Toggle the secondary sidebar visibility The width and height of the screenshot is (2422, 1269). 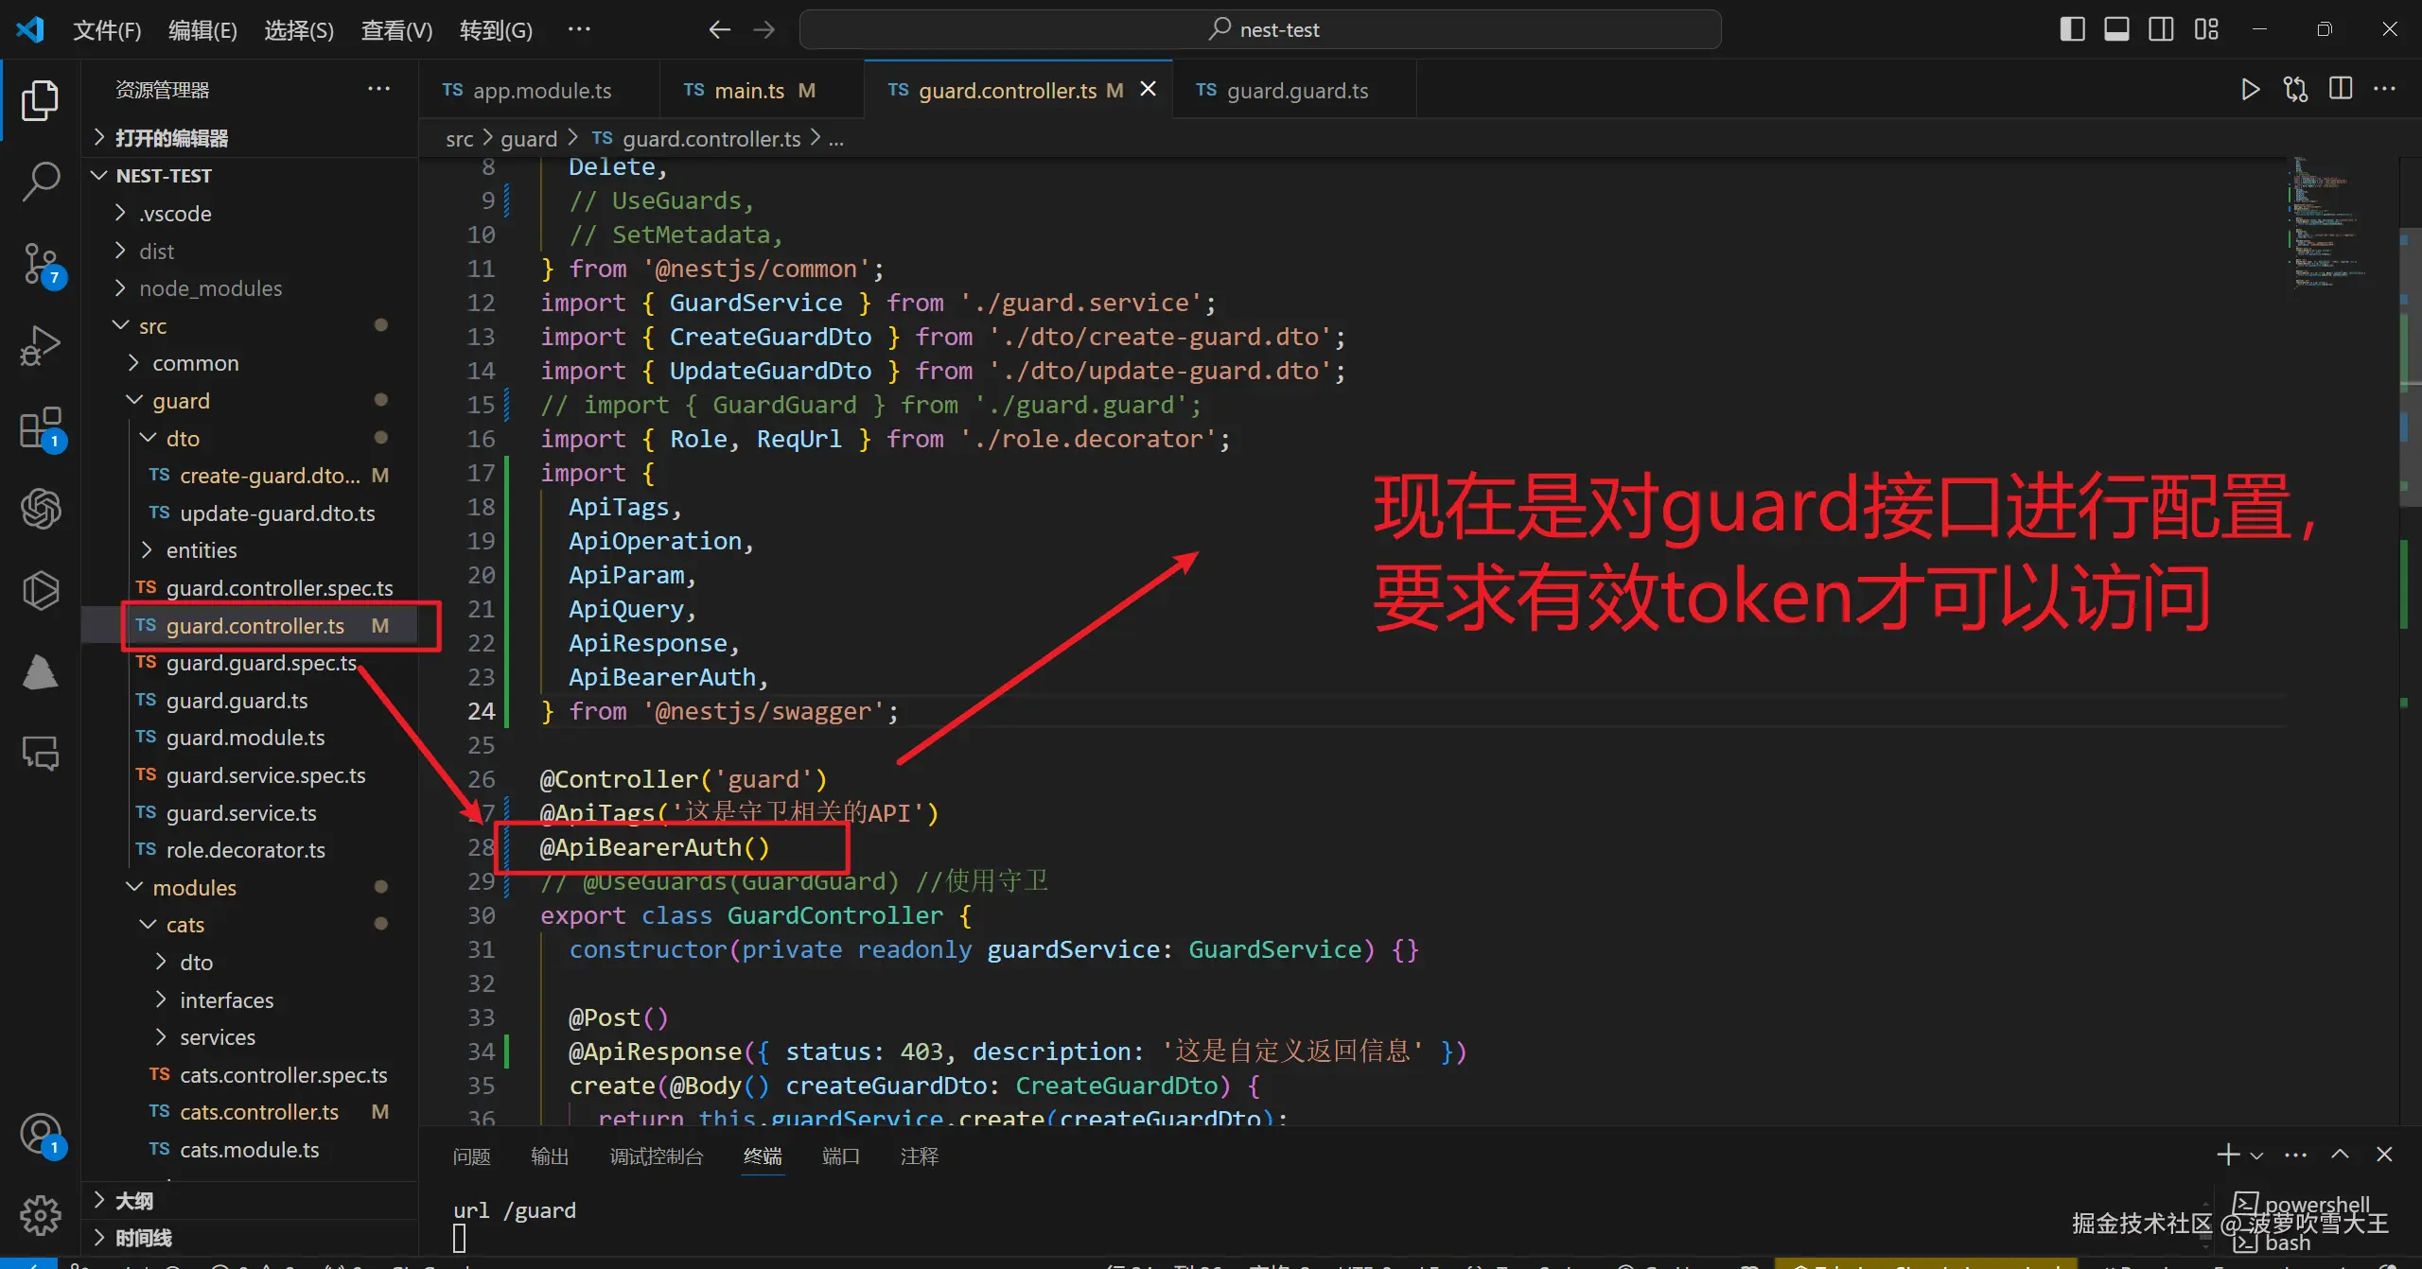[2161, 28]
